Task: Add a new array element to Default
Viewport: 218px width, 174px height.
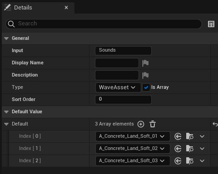Action: [141, 124]
